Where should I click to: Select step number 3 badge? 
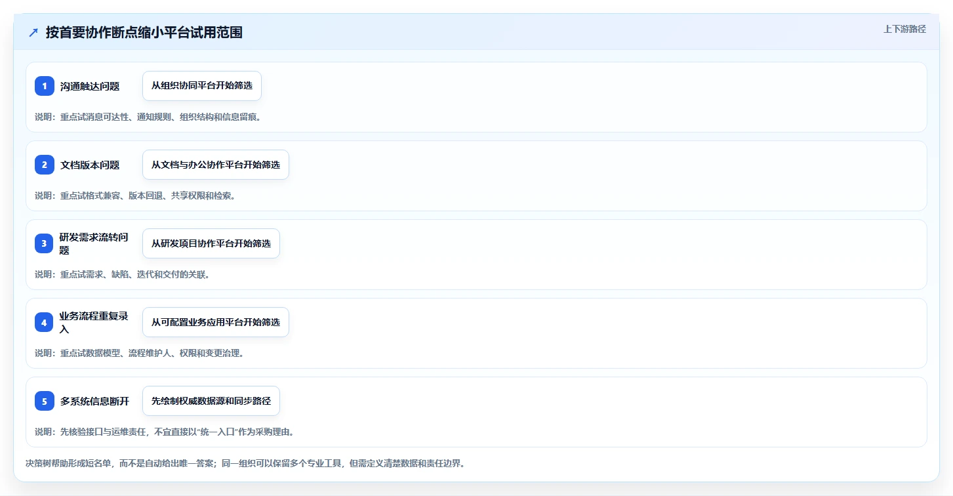pyautogui.click(x=45, y=243)
